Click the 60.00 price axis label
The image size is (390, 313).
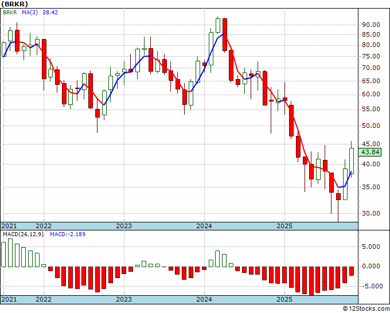pos(371,94)
